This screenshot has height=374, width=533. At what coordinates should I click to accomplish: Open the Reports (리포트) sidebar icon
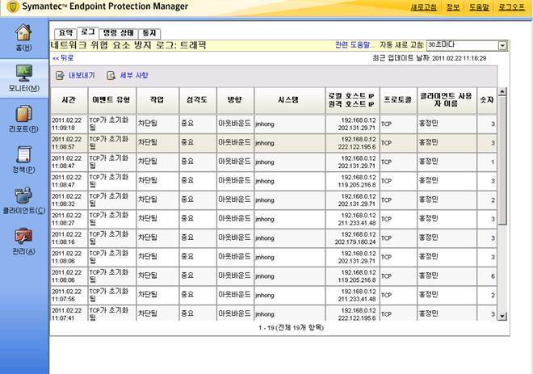click(x=23, y=114)
